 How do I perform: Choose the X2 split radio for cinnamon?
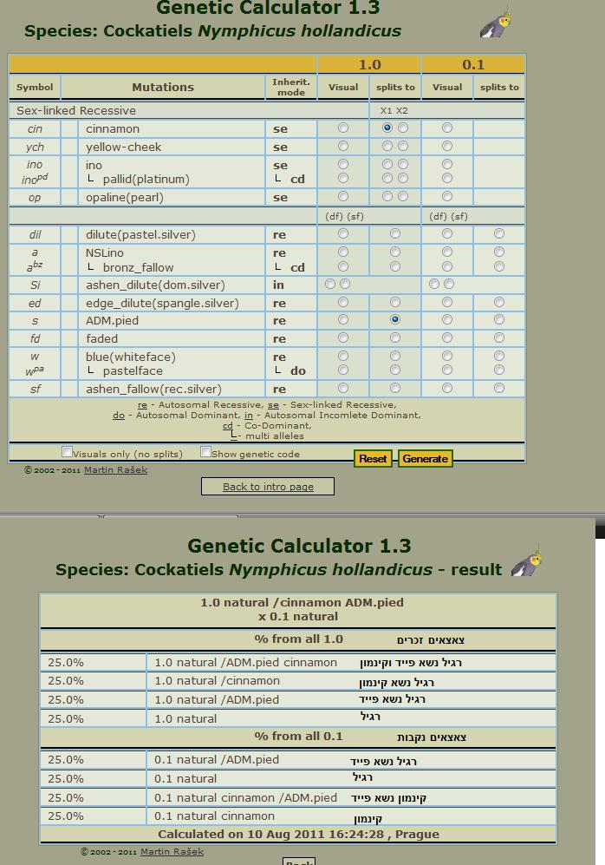(x=403, y=128)
